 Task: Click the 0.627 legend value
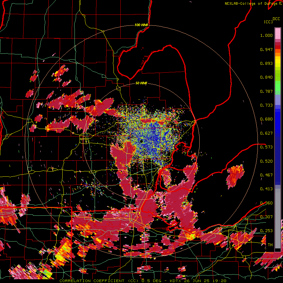(266, 133)
